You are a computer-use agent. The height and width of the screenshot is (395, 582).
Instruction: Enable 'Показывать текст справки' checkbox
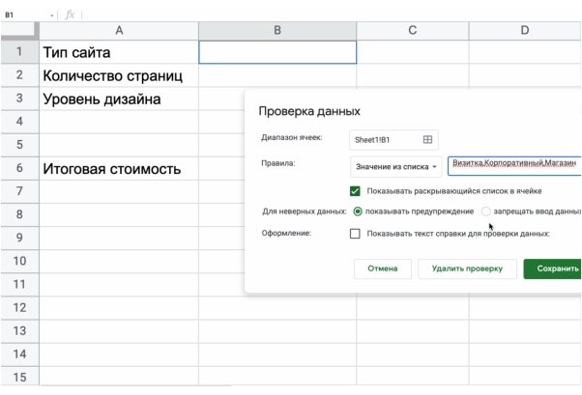tap(355, 233)
